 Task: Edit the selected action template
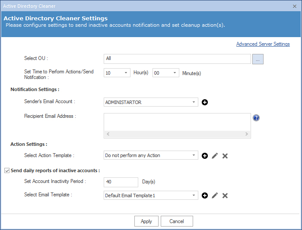(x=215, y=156)
